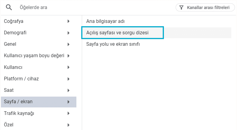Type in the Öğelerde ara search field

pyautogui.click(x=90, y=7)
